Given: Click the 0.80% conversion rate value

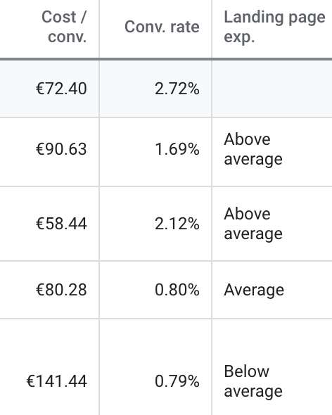Looking at the screenshot, I should click(177, 290).
